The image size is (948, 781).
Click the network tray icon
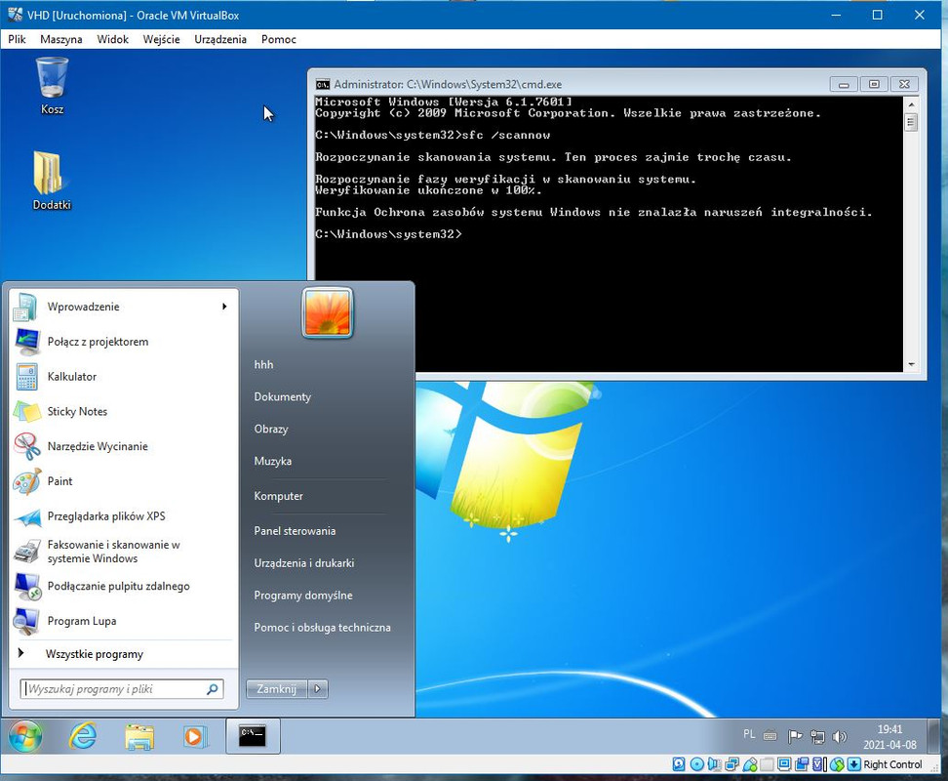pos(817,736)
